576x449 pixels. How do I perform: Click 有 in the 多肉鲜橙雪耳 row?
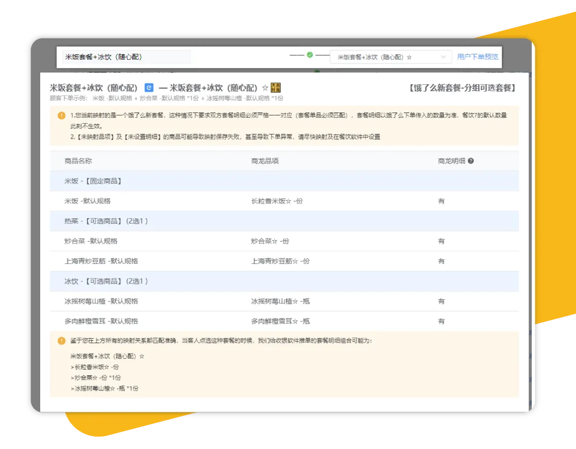tap(441, 321)
